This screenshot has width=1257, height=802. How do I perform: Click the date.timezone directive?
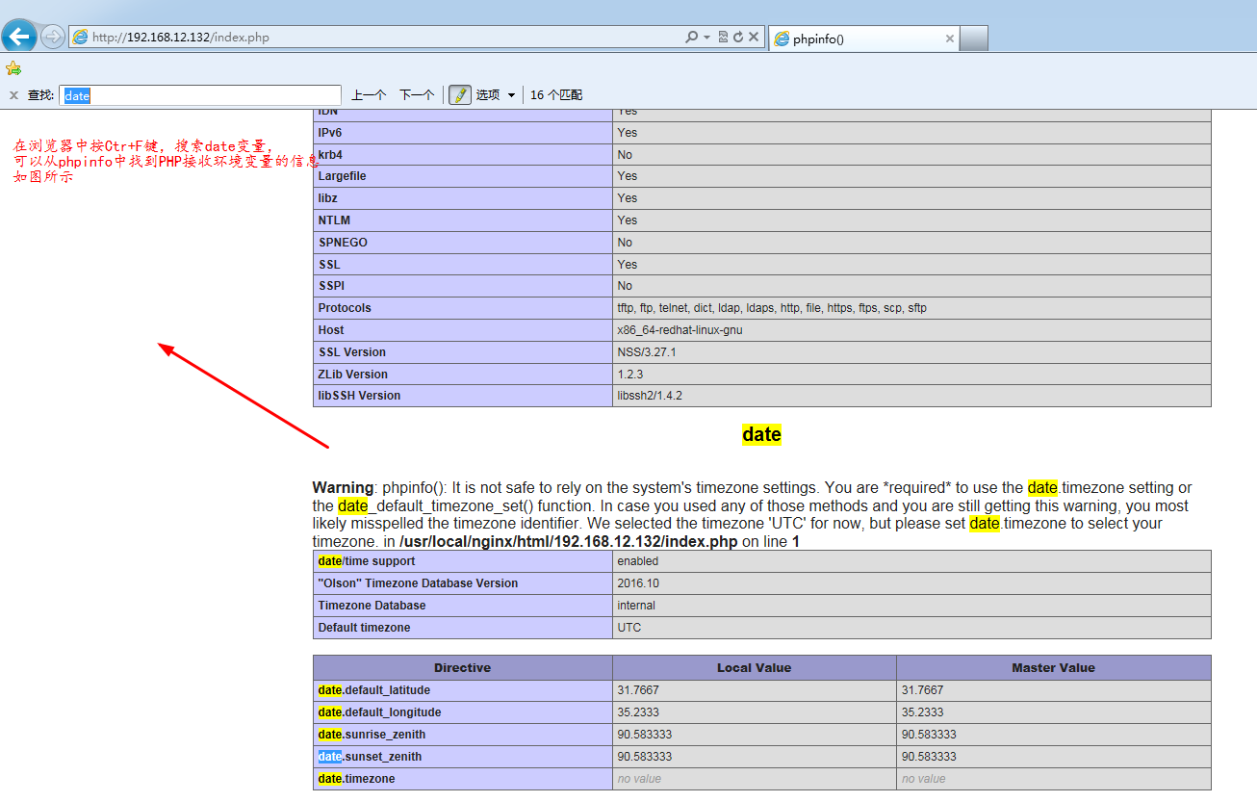pyautogui.click(x=356, y=779)
